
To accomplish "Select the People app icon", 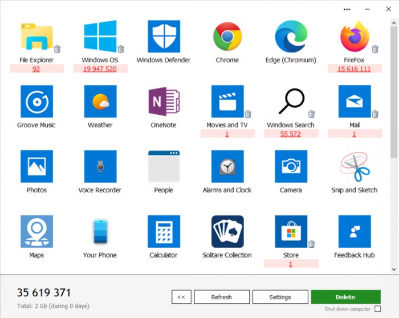I will (164, 166).
